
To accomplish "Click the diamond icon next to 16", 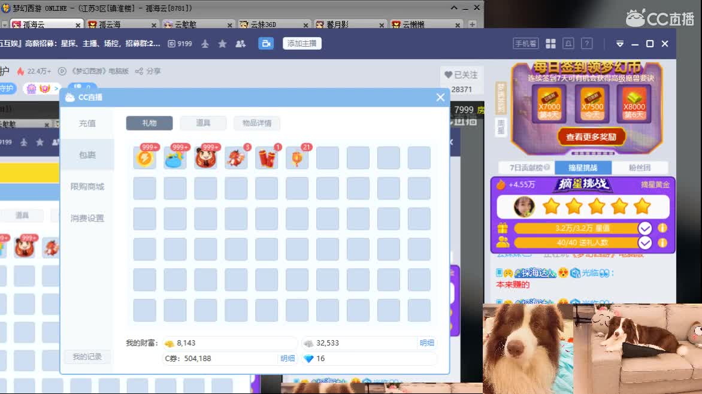I will pos(308,359).
